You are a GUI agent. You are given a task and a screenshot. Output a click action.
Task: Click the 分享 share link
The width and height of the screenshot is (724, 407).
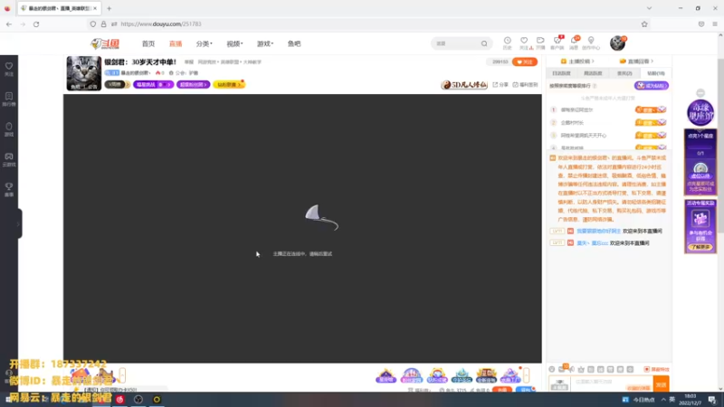tap(500, 85)
